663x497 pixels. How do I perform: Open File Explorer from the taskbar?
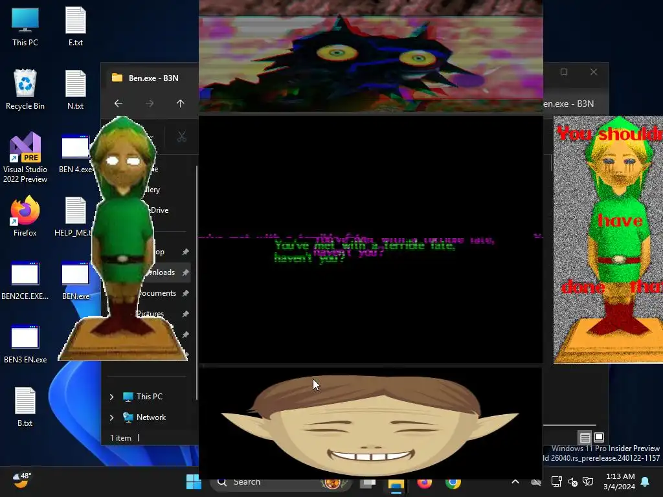pyautogui.click(x=396, y=483)
